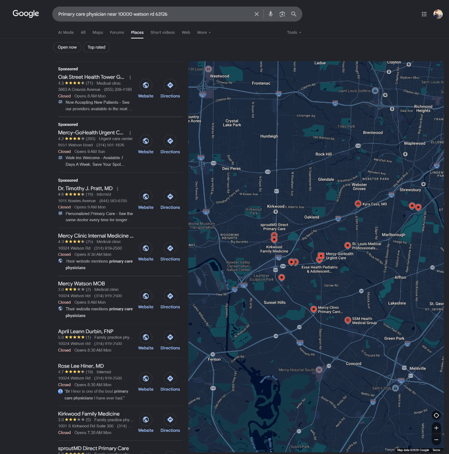Open the sproutMD Direct Primary Care listing
This screenshot has width=449, height=454.
[93, 448]
